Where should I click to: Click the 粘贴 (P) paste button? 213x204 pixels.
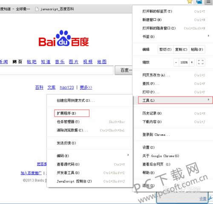tap(197, 49)
